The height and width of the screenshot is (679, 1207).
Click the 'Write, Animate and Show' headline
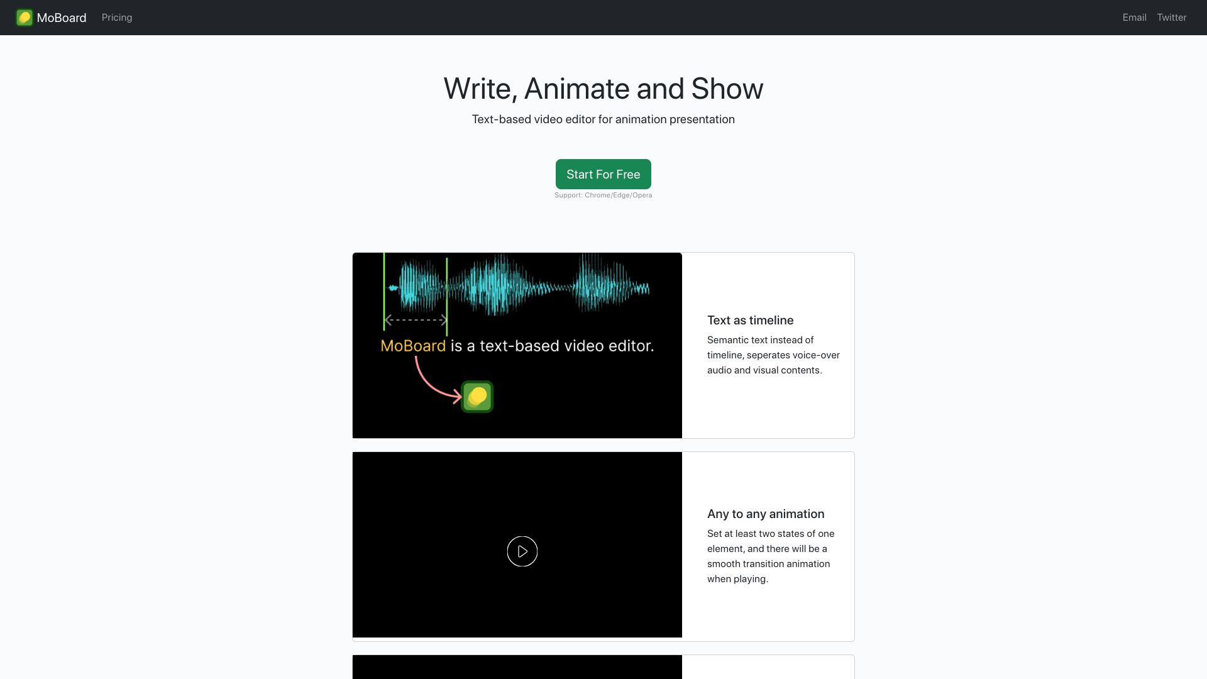pyautogui.click(x=603, y=89)
